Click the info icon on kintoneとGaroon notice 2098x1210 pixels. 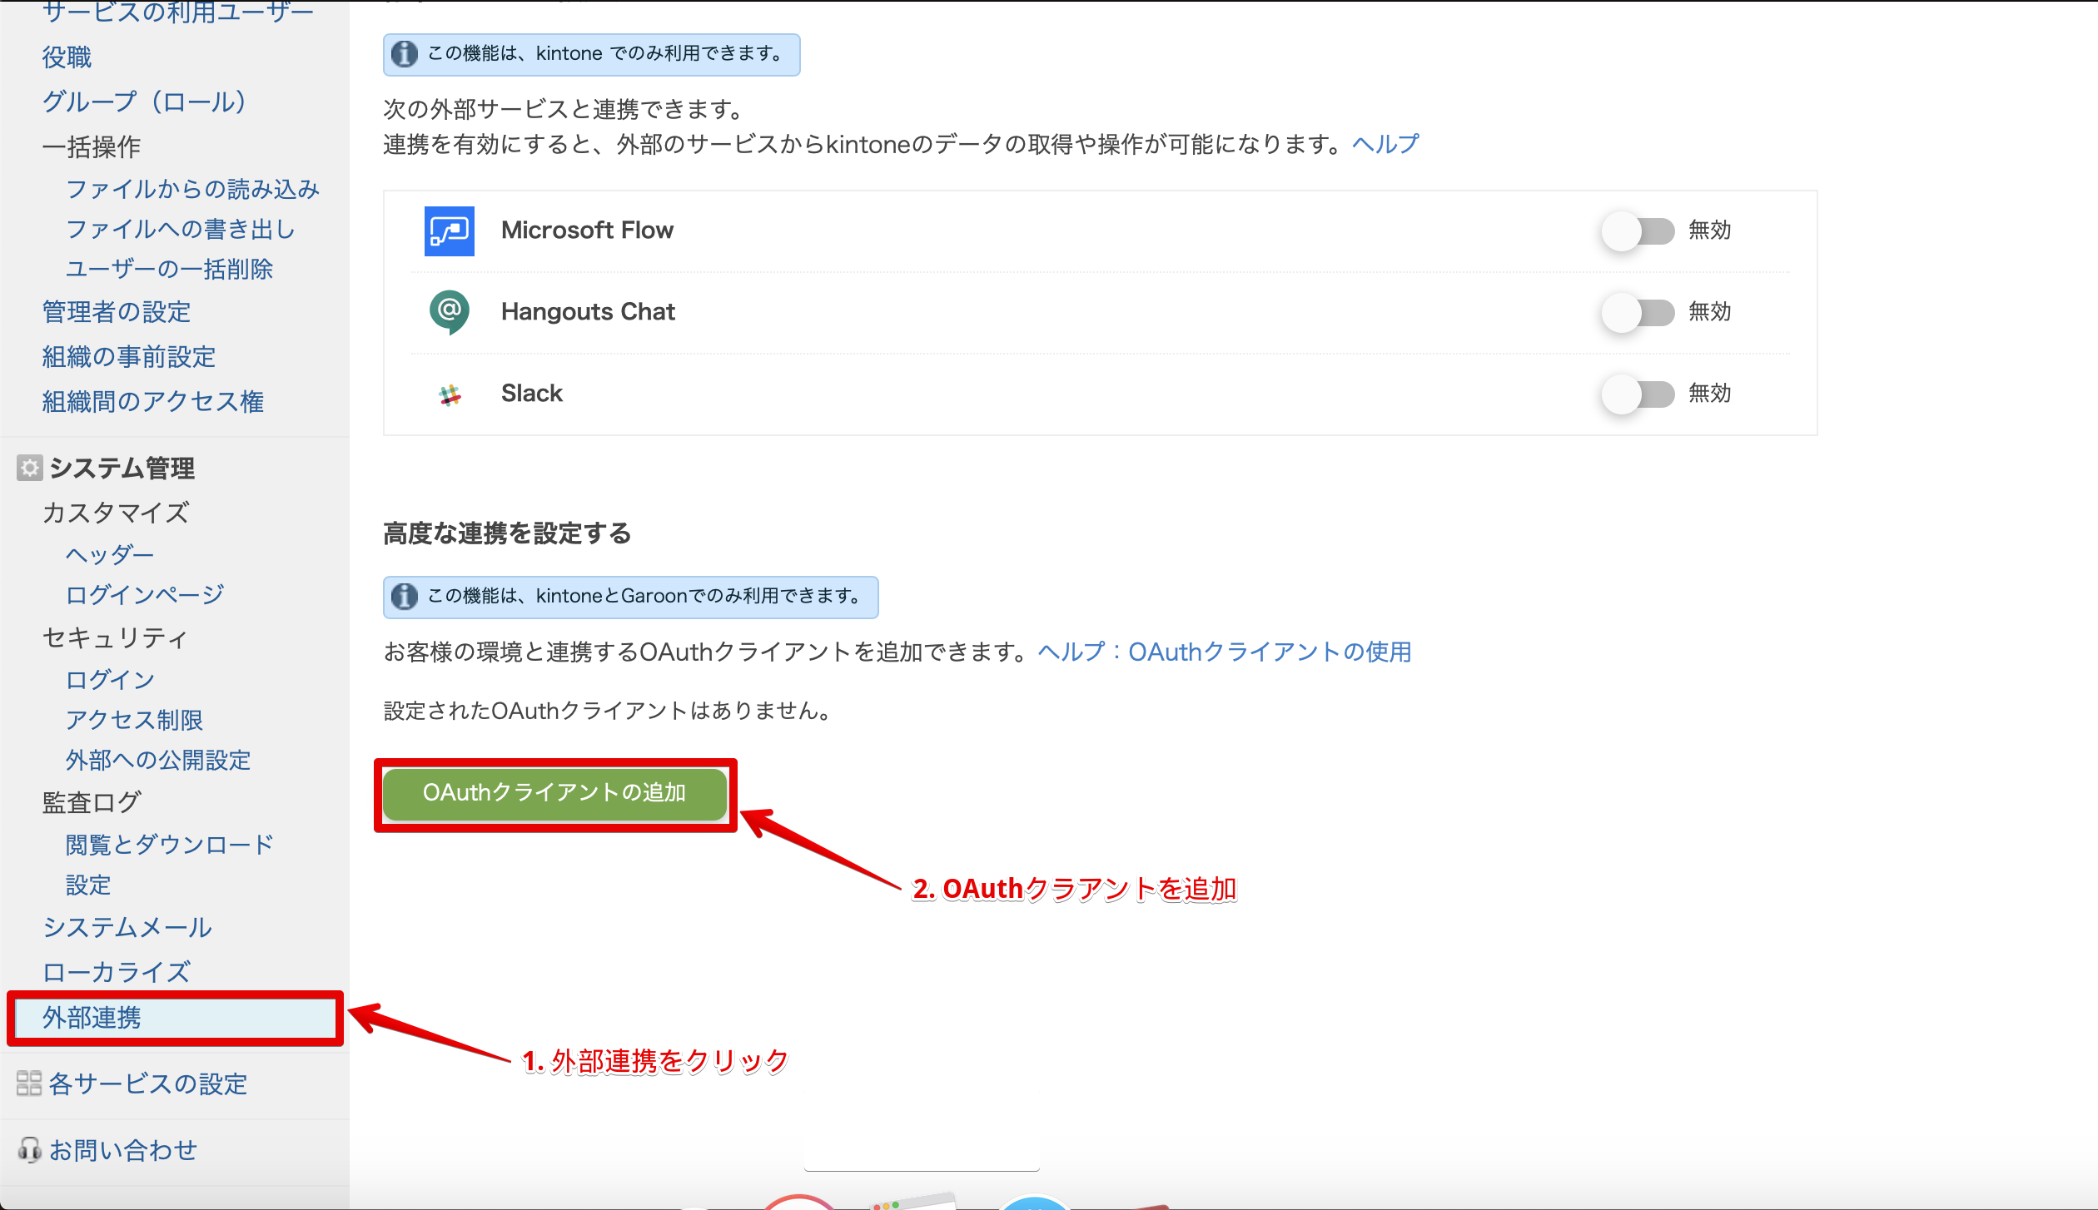(x=405, y=596)
